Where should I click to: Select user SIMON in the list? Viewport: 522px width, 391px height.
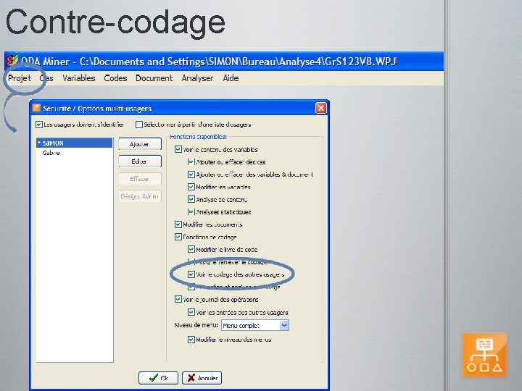[x=74, y=143]
